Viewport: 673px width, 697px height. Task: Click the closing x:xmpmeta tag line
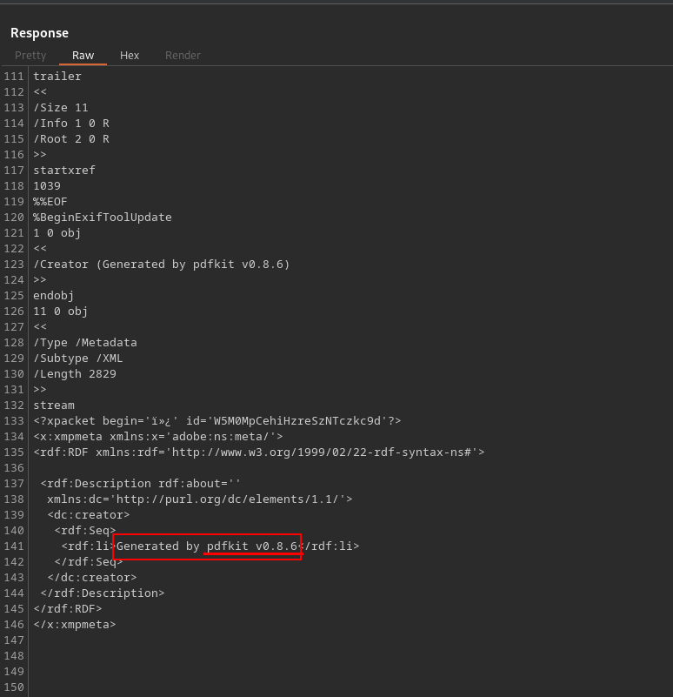(x=75, y=625)
